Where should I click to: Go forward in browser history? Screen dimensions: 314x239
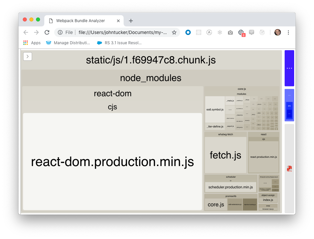point(36,32)
